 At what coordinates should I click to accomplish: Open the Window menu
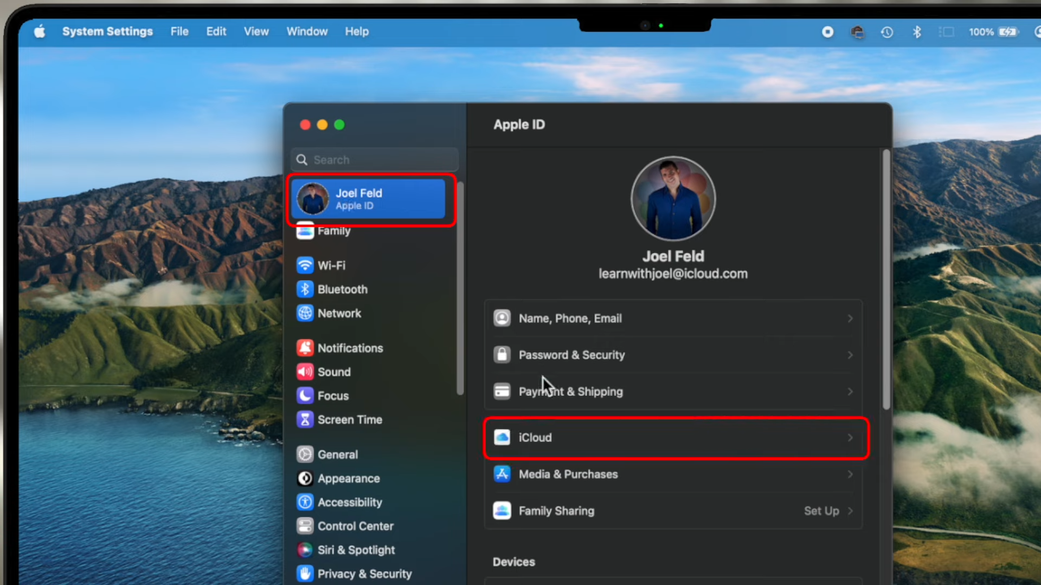point(307,31)
